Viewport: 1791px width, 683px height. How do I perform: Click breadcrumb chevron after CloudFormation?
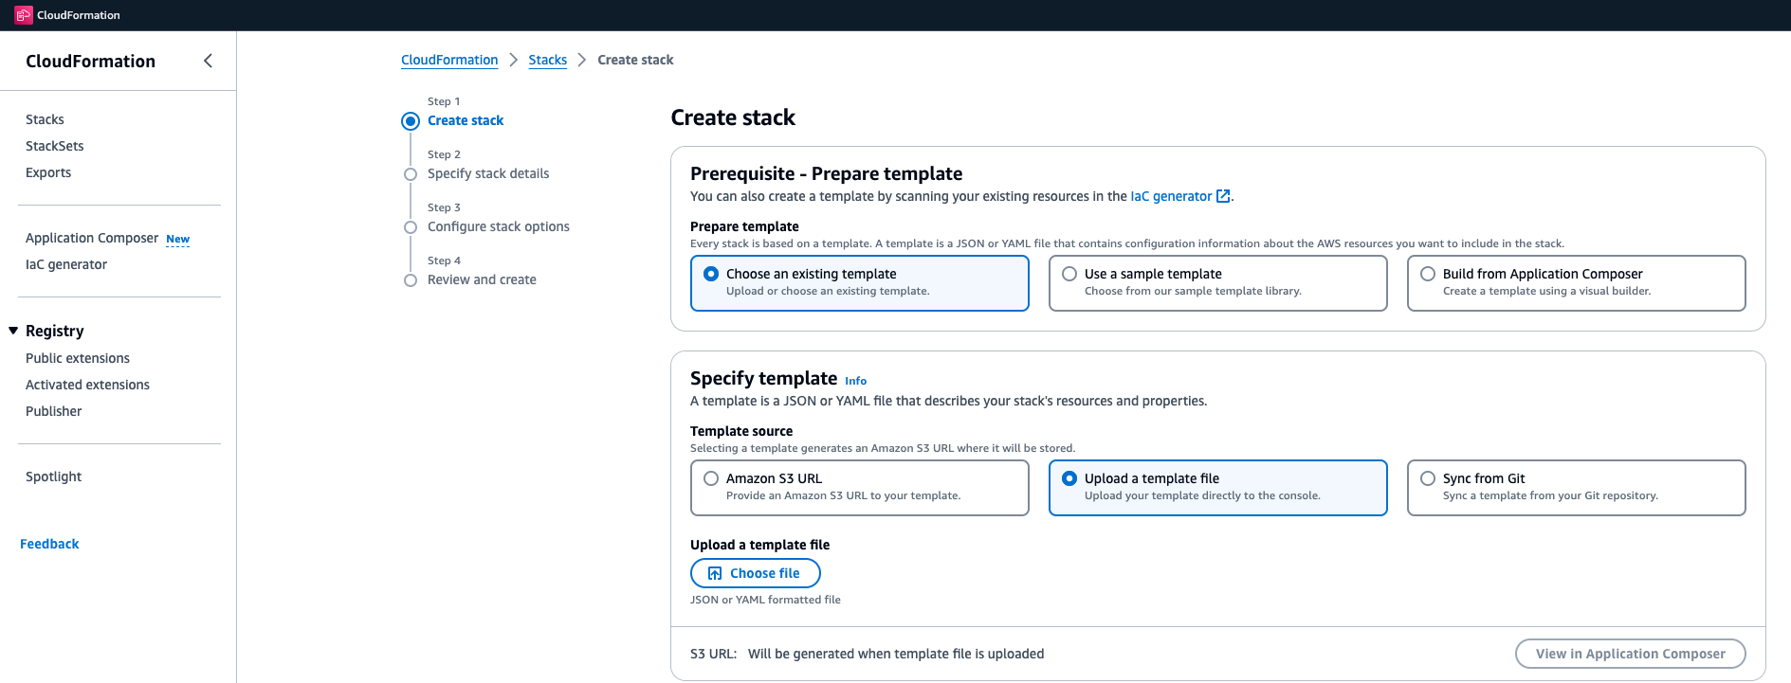513,60
